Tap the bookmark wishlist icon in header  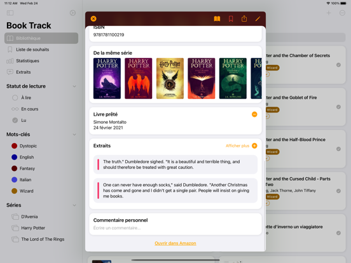pyautogui.click(x=231, y=19)
